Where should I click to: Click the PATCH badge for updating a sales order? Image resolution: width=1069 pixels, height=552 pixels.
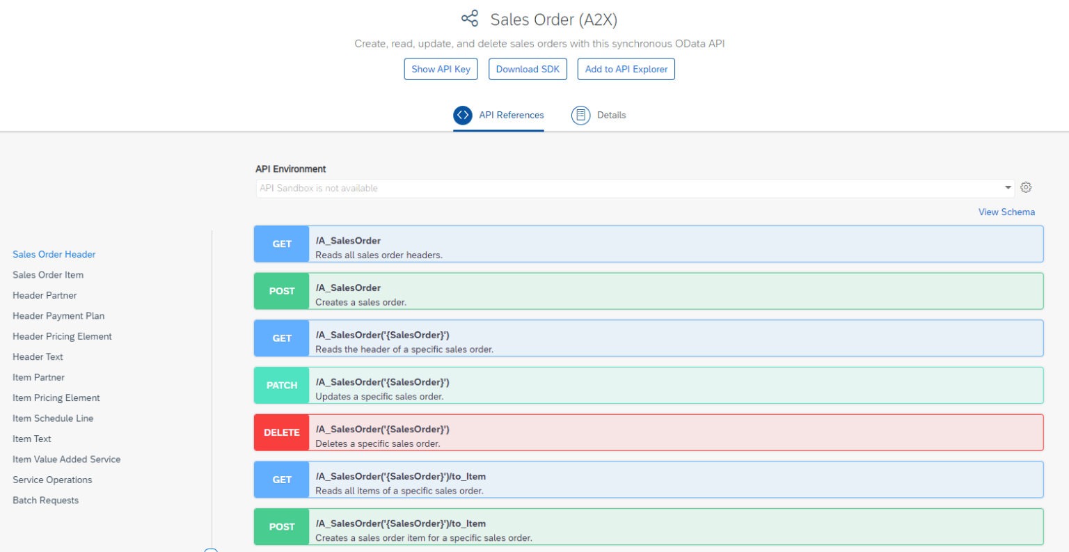[x=281, y=385]
